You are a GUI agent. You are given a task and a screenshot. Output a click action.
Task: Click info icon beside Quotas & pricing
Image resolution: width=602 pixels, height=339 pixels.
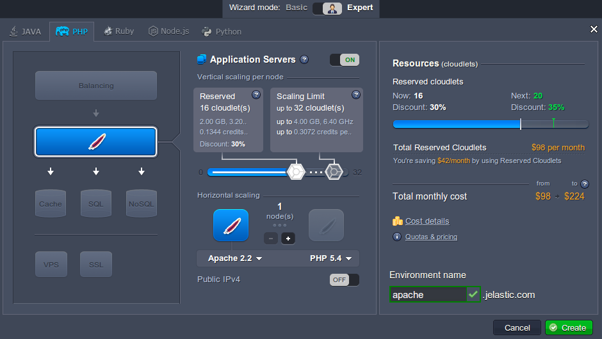[397, 237]
